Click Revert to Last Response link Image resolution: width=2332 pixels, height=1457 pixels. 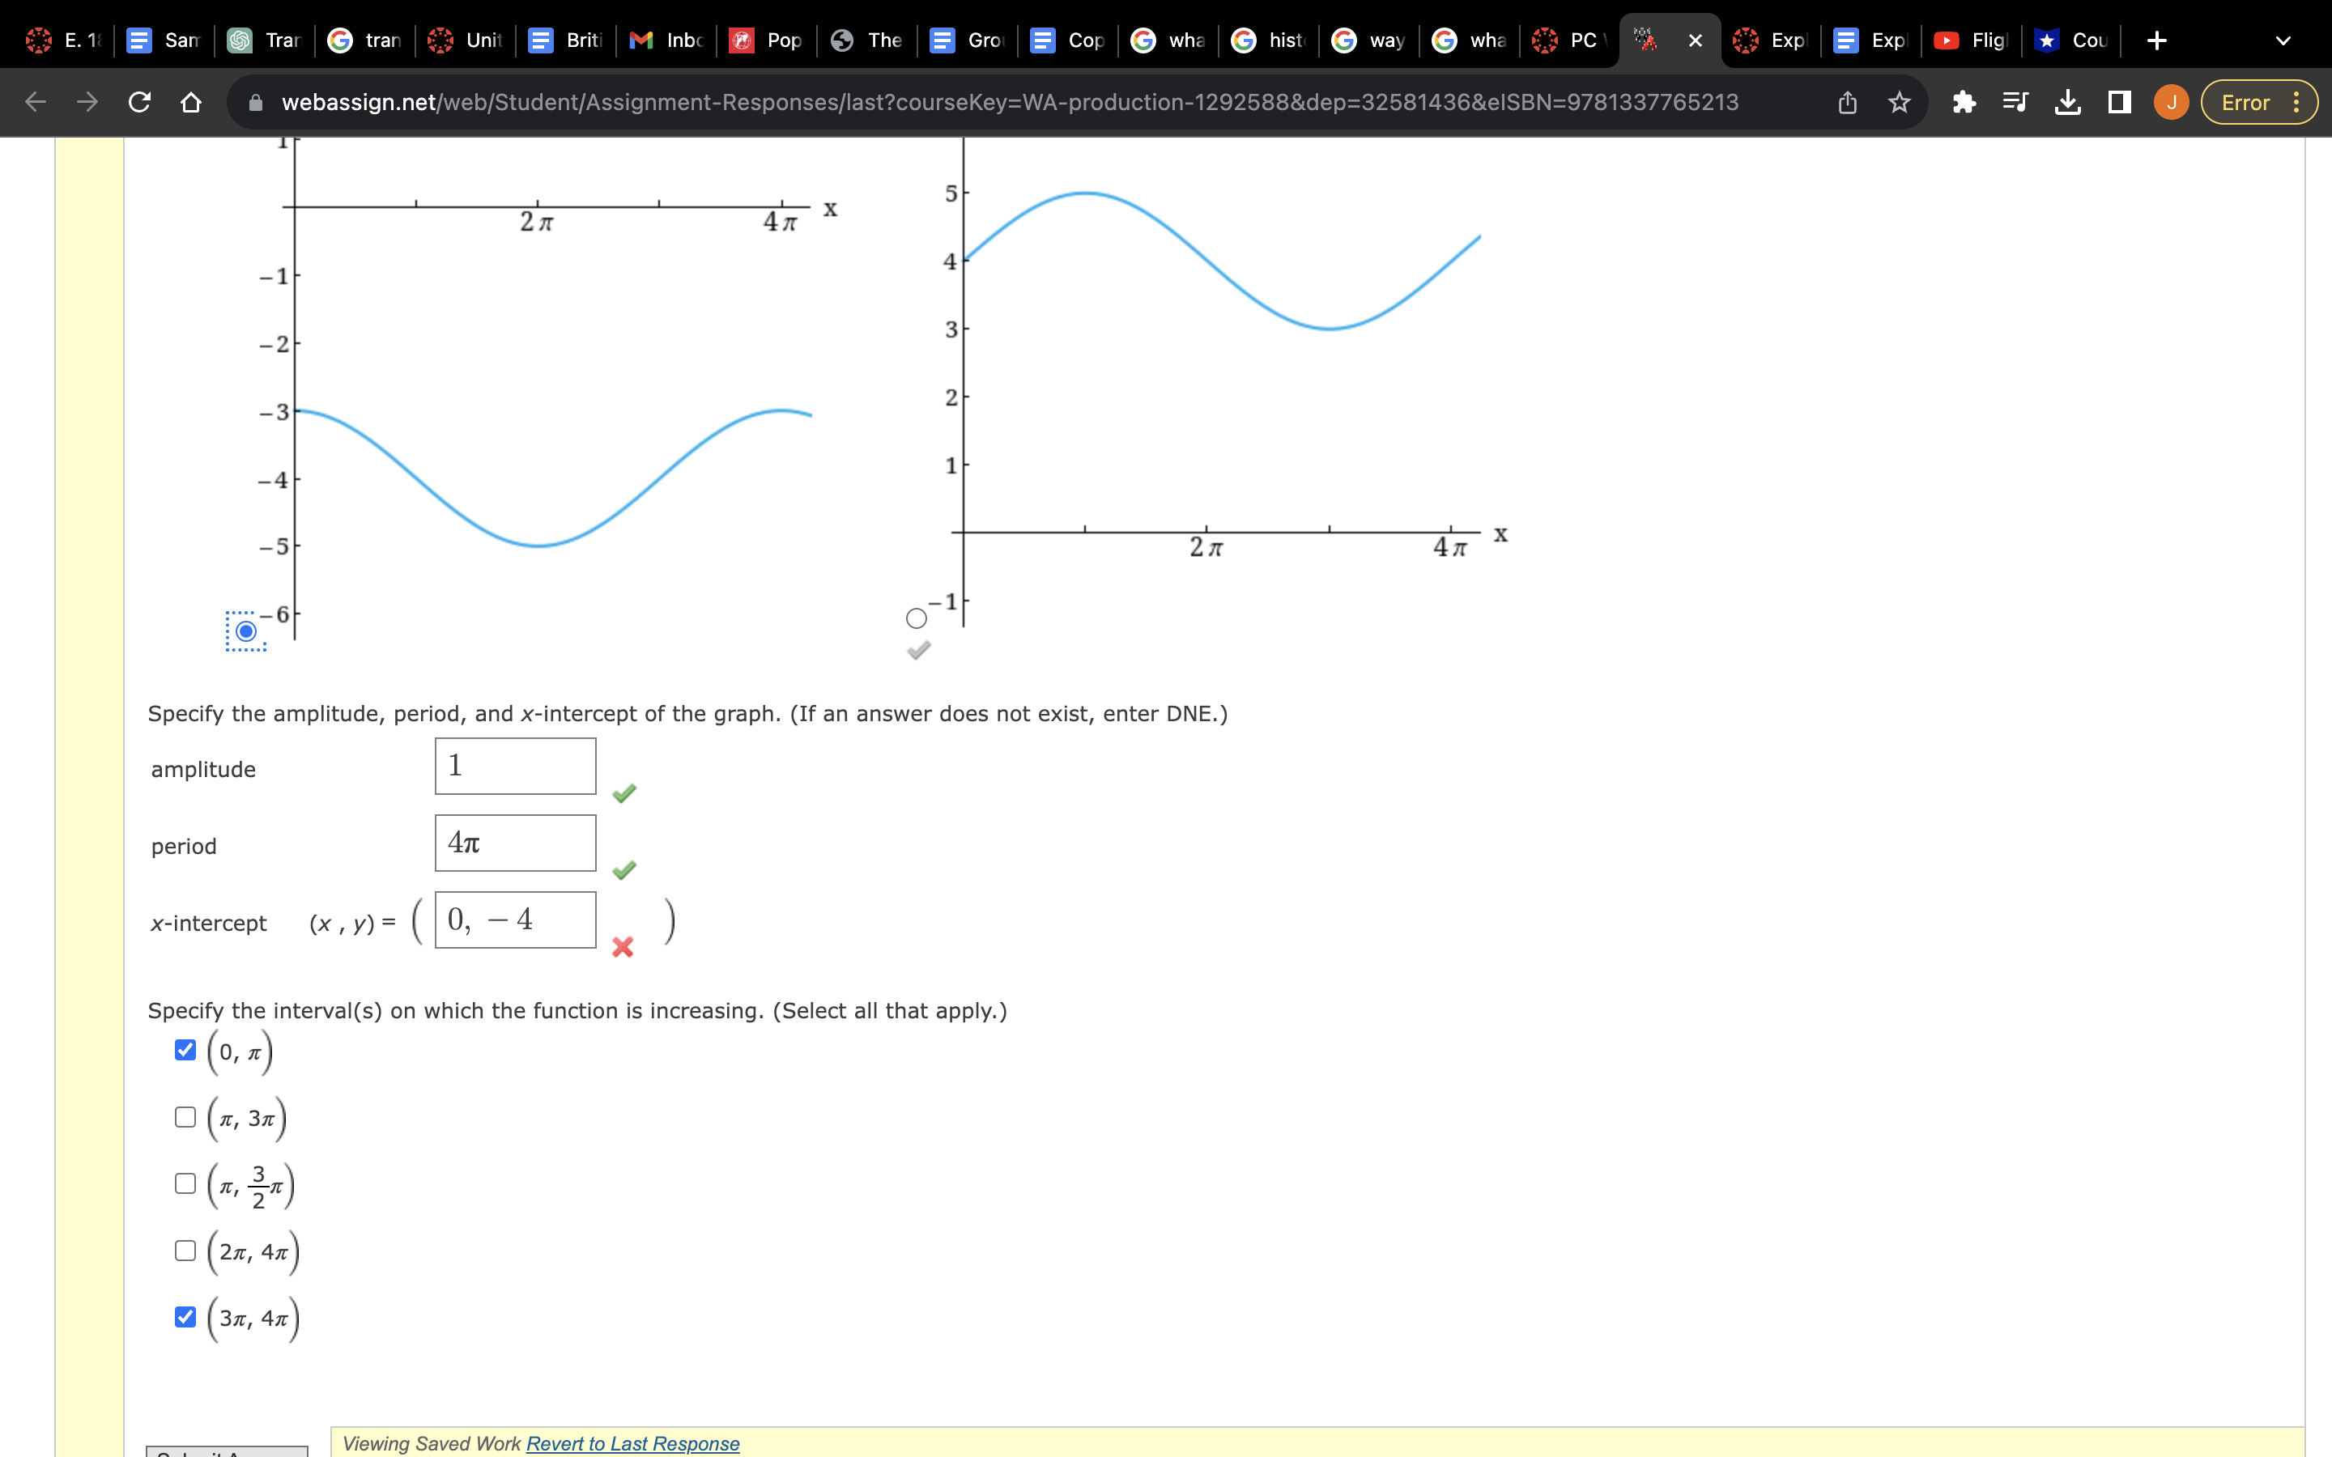pos(632,1442)
